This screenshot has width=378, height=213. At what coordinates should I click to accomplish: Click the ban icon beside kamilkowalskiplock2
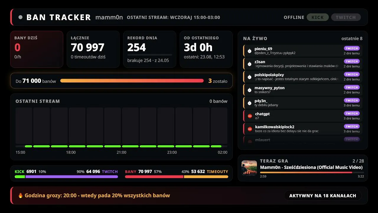(250, 129)
